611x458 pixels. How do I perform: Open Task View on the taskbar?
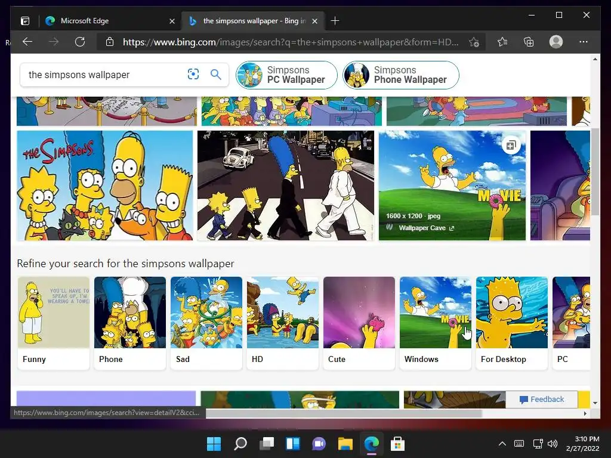coord(267,444)
